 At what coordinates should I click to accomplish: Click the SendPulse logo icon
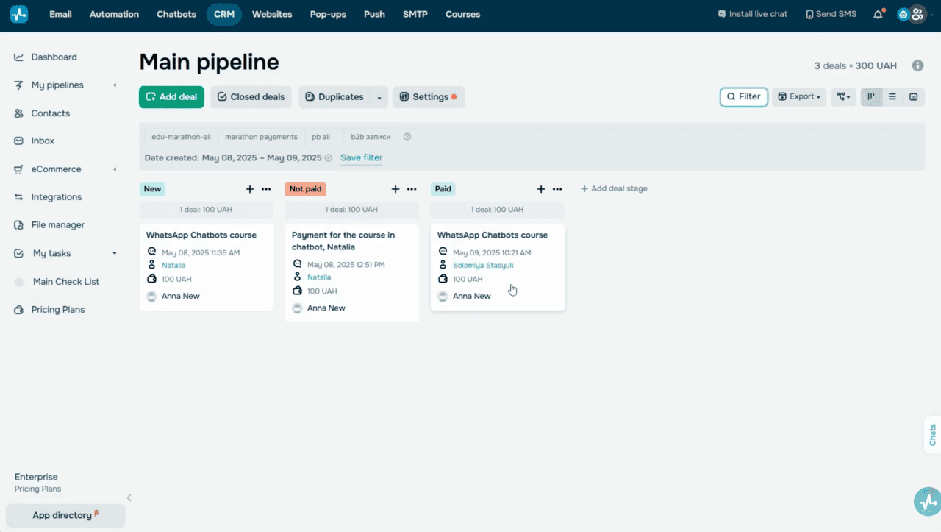tap(19, 14)
